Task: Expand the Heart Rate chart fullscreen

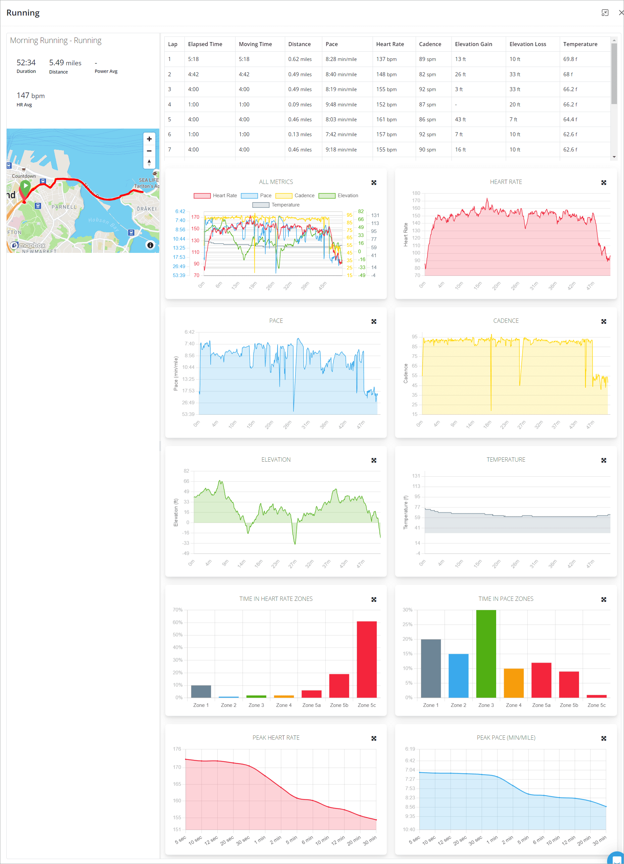Action: tap(603, 183)
